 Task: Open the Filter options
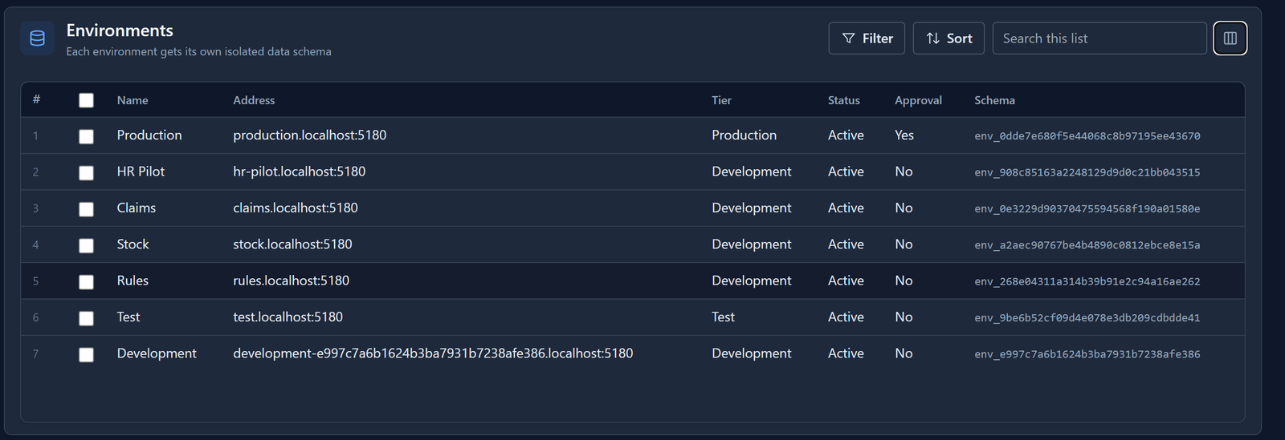867,38
